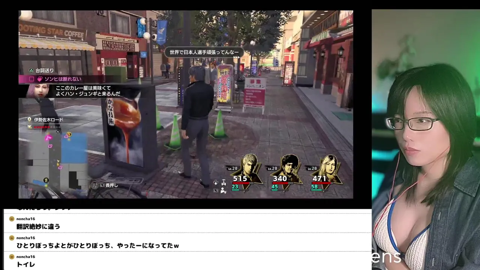
Task: Click the chat message 翻訳絶妙に違う
Action: 38,226
